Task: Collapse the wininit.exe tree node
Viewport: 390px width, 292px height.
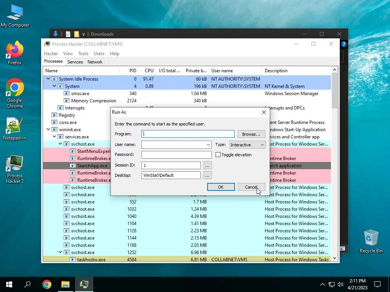Action: coord(48,129)
